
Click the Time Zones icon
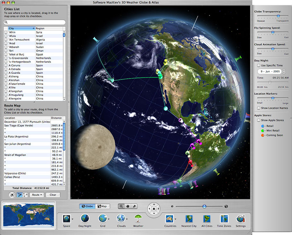coord(224,219)
